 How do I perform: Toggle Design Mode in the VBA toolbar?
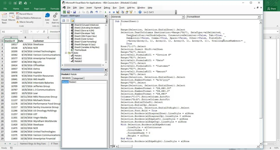118,12
